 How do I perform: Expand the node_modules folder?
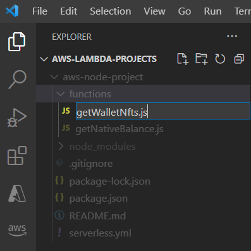click(x=61, y=146)
